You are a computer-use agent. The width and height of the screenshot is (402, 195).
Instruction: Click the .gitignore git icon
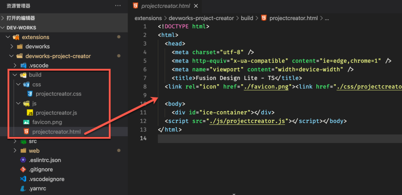point(23,170)
